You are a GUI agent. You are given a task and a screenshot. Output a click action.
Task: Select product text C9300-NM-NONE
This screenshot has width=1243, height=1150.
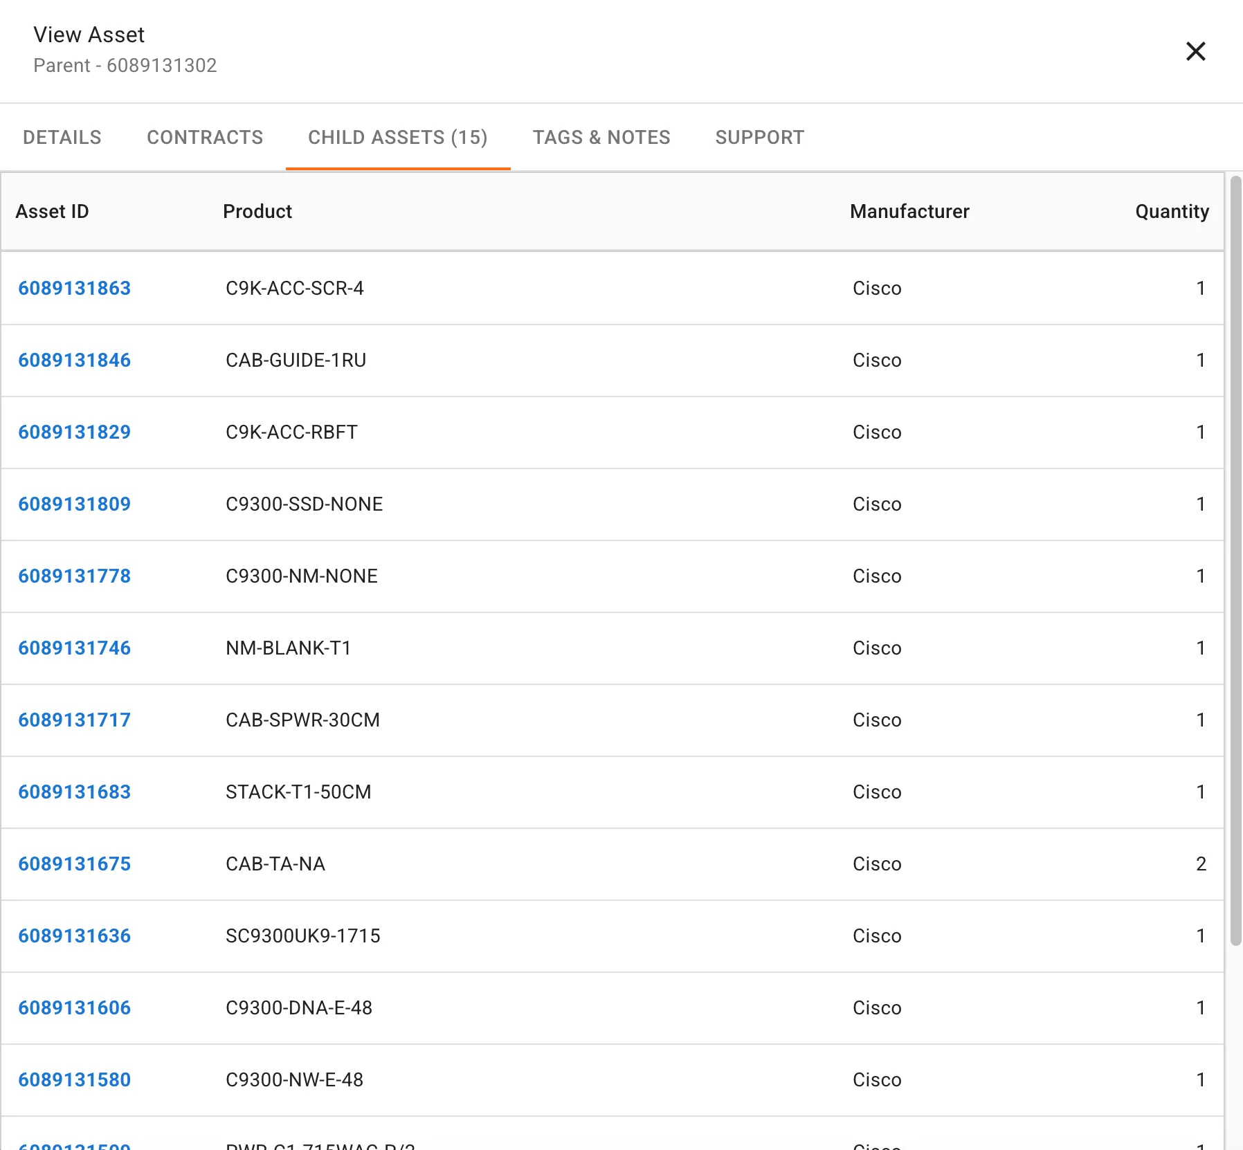pyautogui.click(x=302, y=576)
